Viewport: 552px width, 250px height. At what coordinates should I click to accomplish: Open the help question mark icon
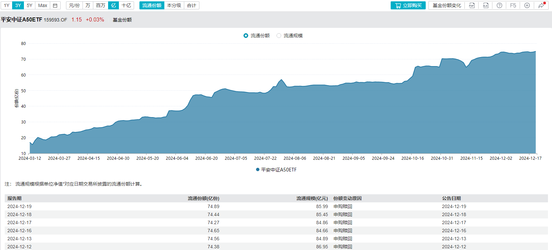point(499,5)
